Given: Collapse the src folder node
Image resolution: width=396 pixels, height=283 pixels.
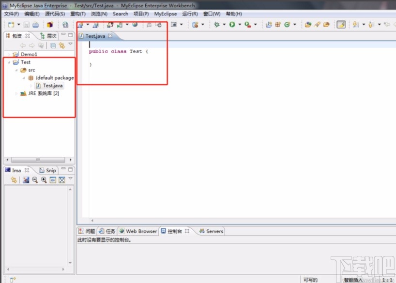Looking at the screenshot, I should click(x=16, y=70).
